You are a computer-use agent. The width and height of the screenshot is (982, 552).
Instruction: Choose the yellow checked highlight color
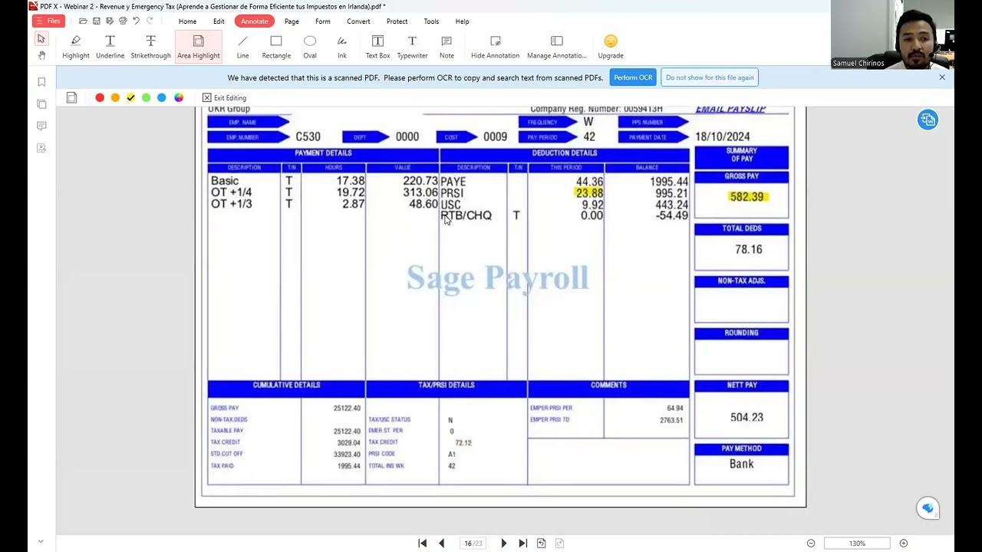click(130, 97)
